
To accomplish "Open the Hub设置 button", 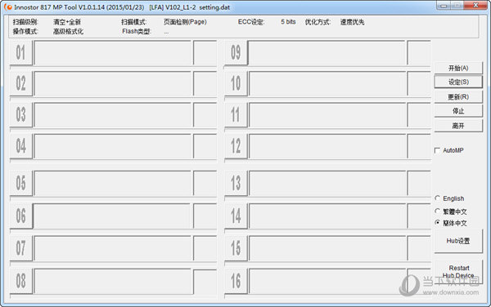I will pyautogui.click(x=458, y=241).
